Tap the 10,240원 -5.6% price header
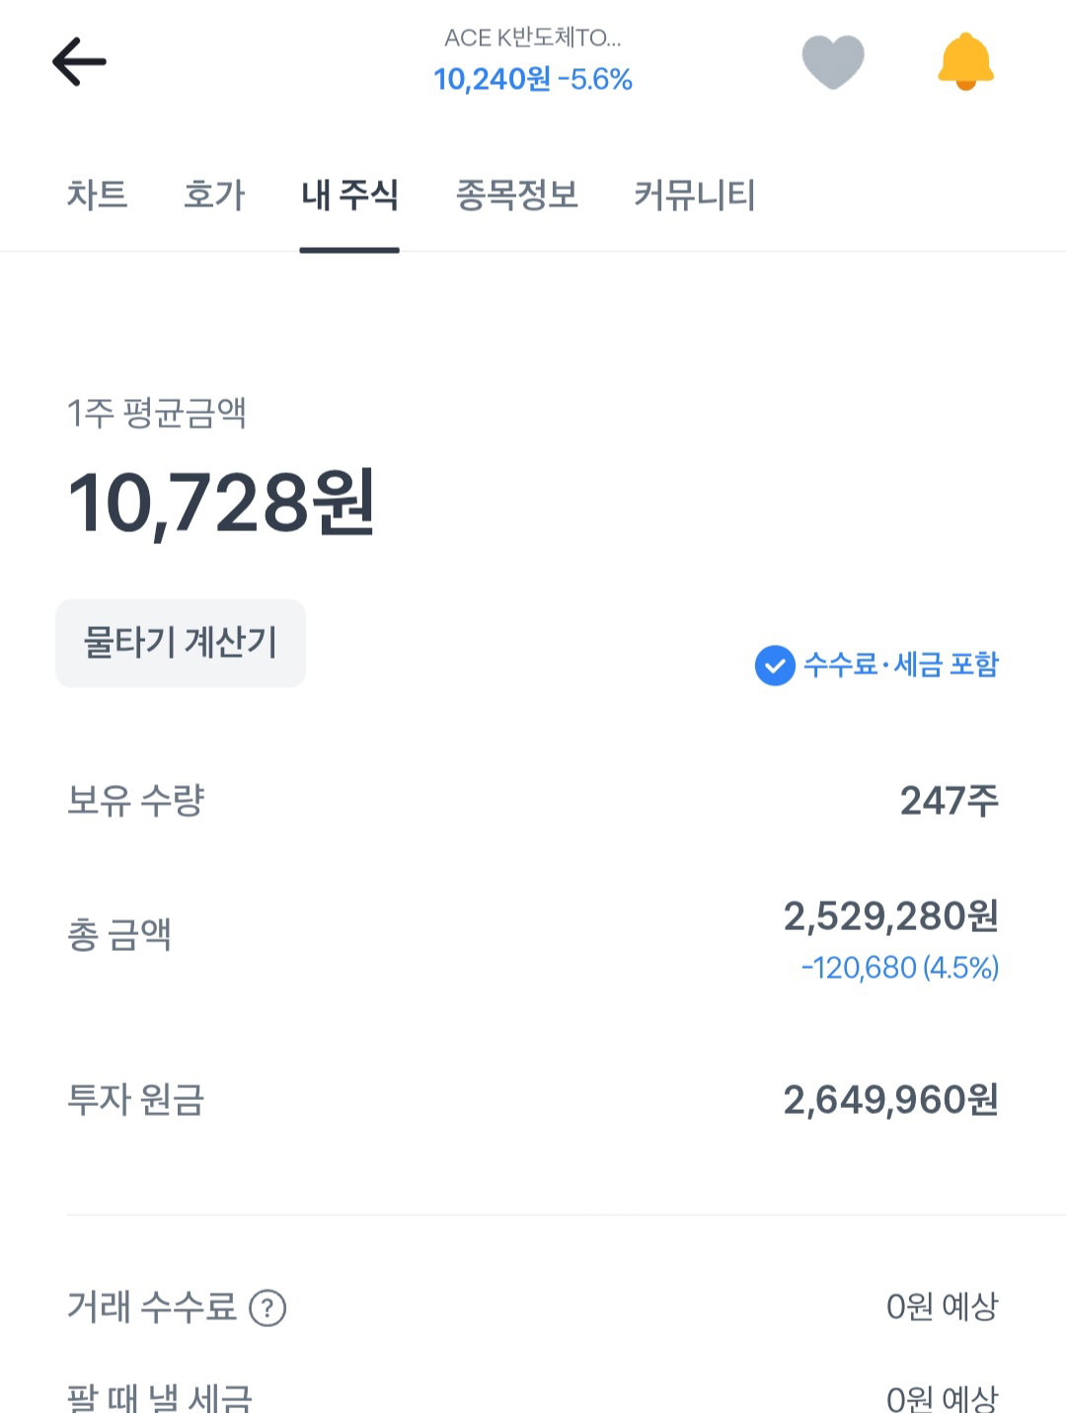The width and height of the screenshot is (1066, 1413). coord(533,79)
